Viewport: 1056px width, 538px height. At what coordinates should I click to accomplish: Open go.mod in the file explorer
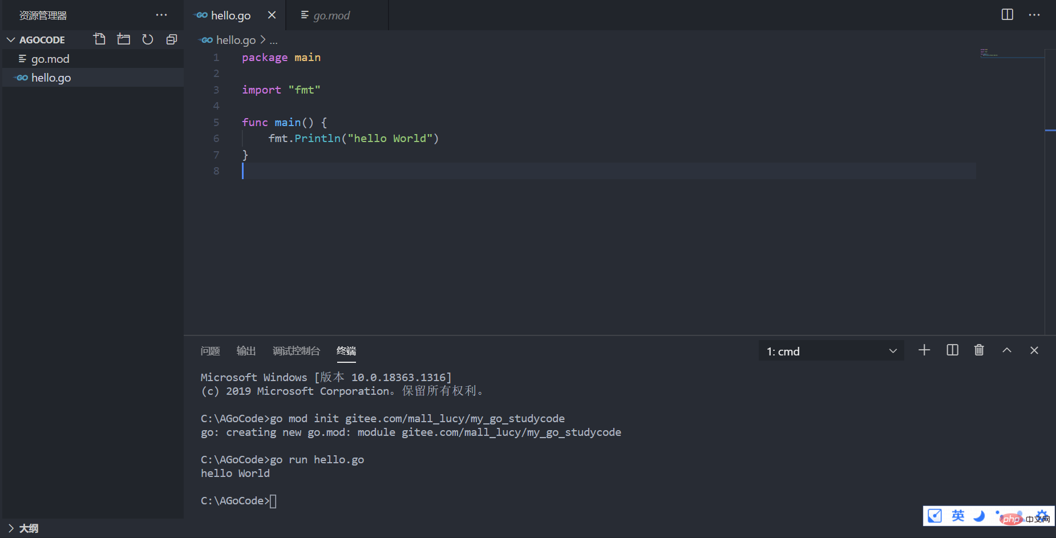click(x=50, y=59)
